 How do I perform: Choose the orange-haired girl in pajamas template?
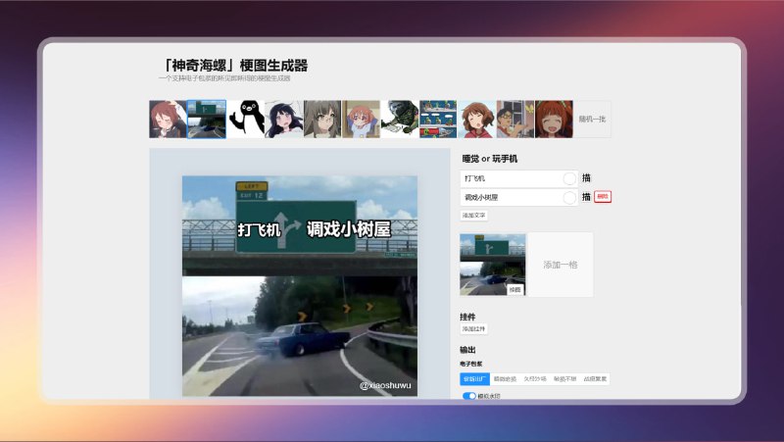point(361,119)
